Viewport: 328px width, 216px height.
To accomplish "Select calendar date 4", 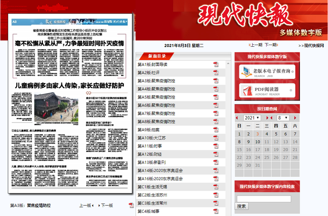I will click(x=267, y=134).
